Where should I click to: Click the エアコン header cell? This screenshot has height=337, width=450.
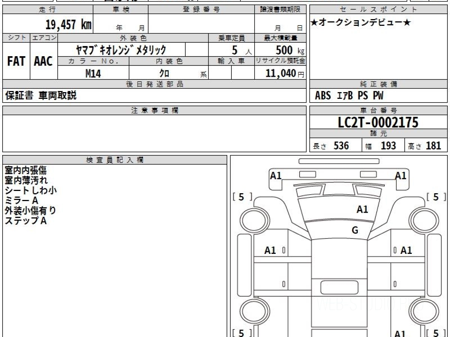44,38
